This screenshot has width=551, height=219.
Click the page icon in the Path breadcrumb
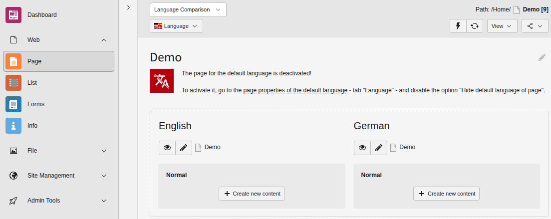click(517, 10)
